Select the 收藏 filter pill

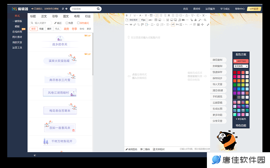click(x=41, y=29)
